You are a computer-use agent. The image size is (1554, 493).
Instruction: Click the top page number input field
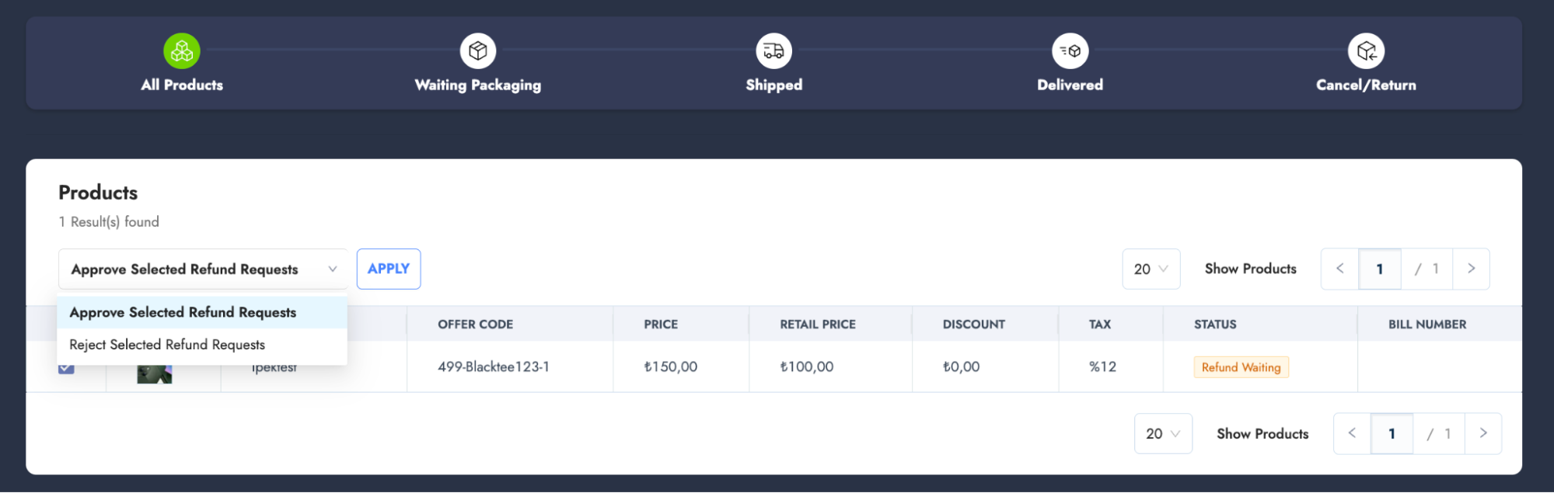pos(1380,269)
